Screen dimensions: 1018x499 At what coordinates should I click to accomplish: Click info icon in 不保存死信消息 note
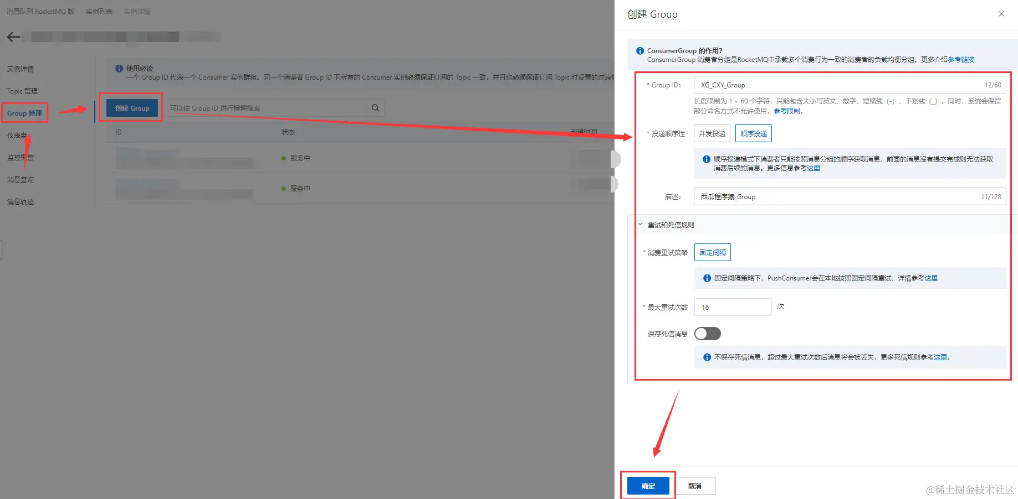707,357
